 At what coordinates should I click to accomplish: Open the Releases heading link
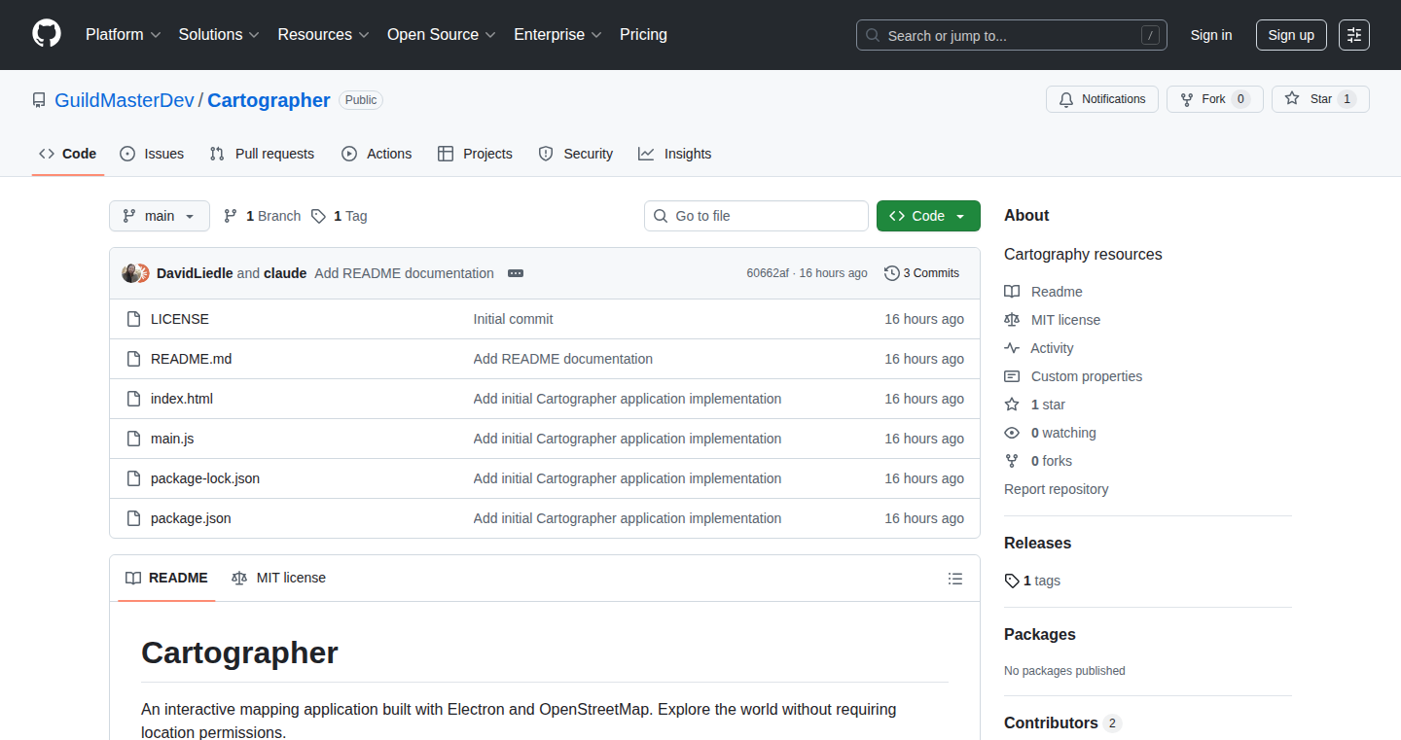[1037, 544]
